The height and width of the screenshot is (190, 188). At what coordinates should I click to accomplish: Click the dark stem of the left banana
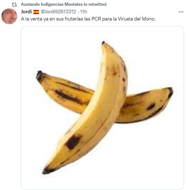tap(39, 76)
